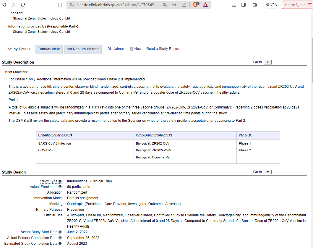Image resolution: width=313 pixels, height=248 pixels.
Task: Bookmark this page using bookmark icon
Action: [x=60, y=5]
